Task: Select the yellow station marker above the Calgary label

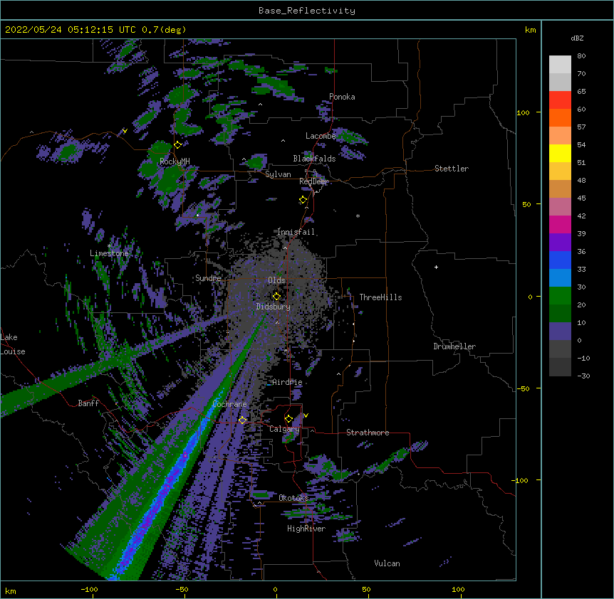Action: coord(288,419)
